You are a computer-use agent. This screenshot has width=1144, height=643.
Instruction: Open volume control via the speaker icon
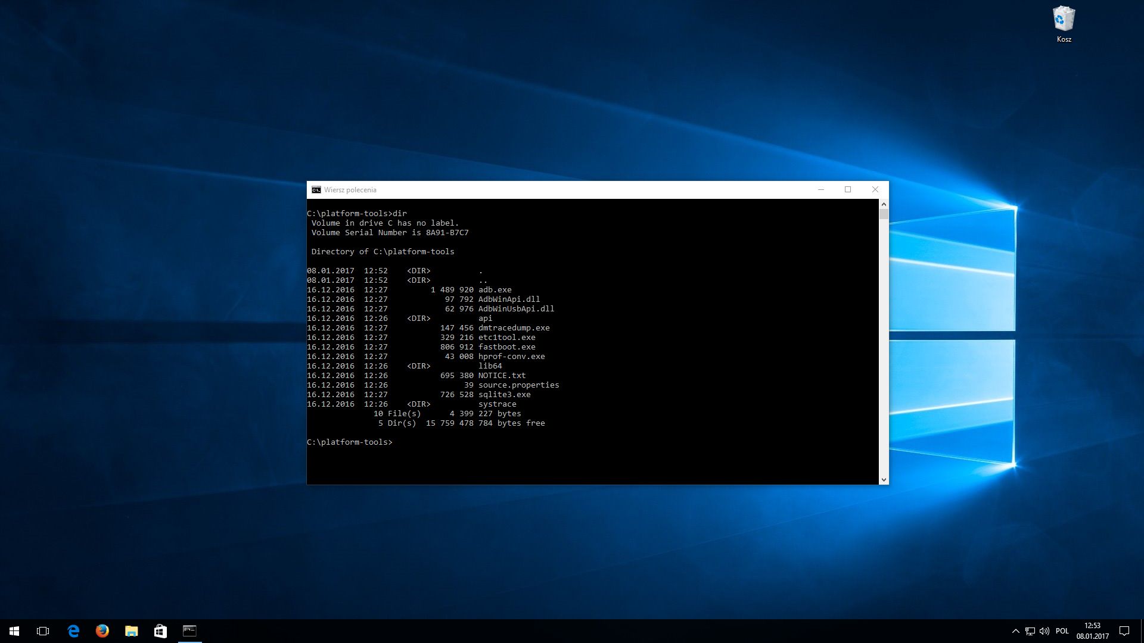(x=1044, y=631)
